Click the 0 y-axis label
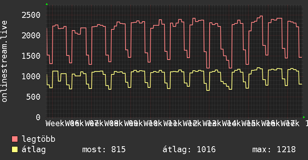The width and height of the screenshot is (308, 160). pos(38,117)
